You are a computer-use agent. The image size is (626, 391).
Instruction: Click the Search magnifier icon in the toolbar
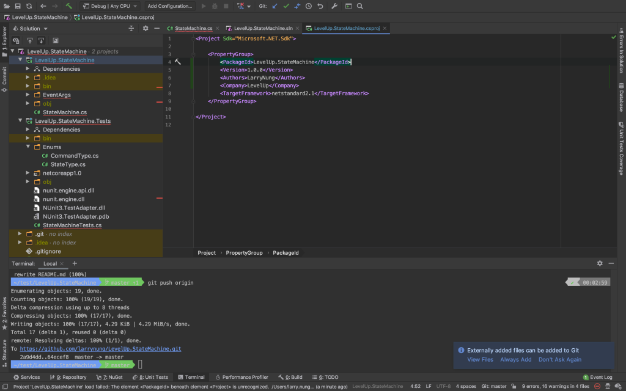click(359, 6)
